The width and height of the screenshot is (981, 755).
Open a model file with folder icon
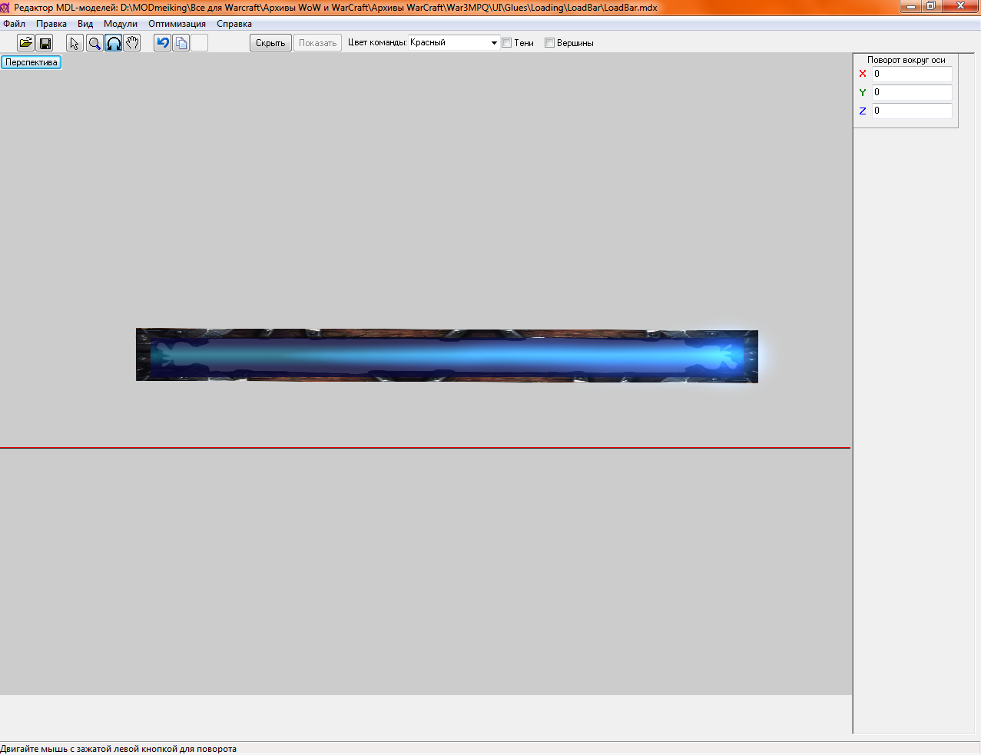(x=25, y=43)
